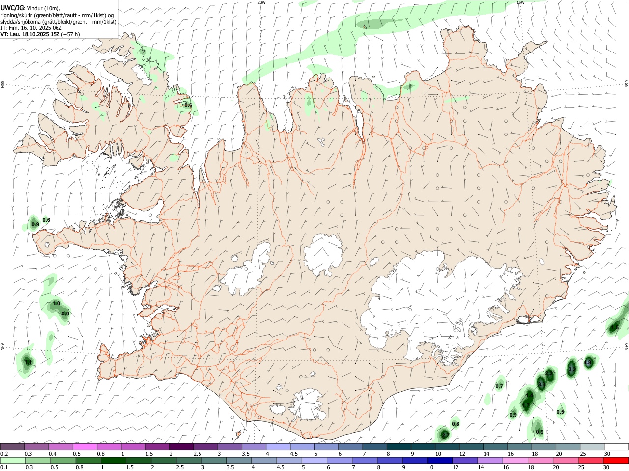Click the 15W longitude label
The image size is (629, 471).
[x=520, y=2]
